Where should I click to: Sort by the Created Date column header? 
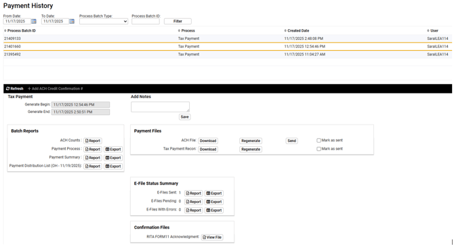pyautogui.click(x=297, y=30)
